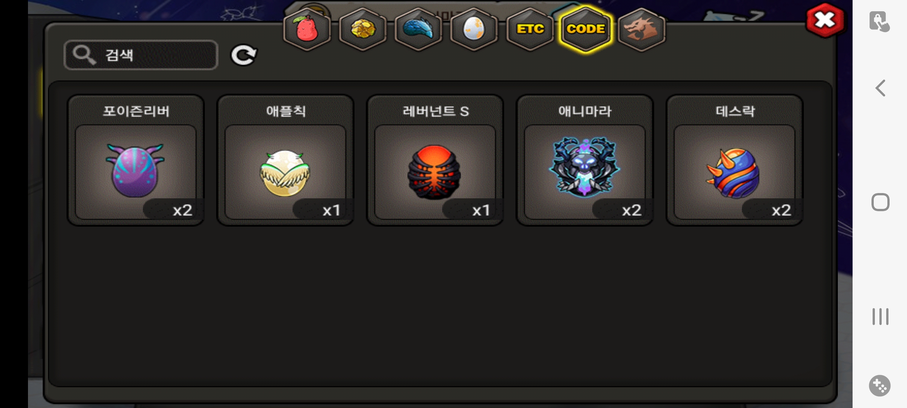Tap the Android back chevron

coord(880,88)
